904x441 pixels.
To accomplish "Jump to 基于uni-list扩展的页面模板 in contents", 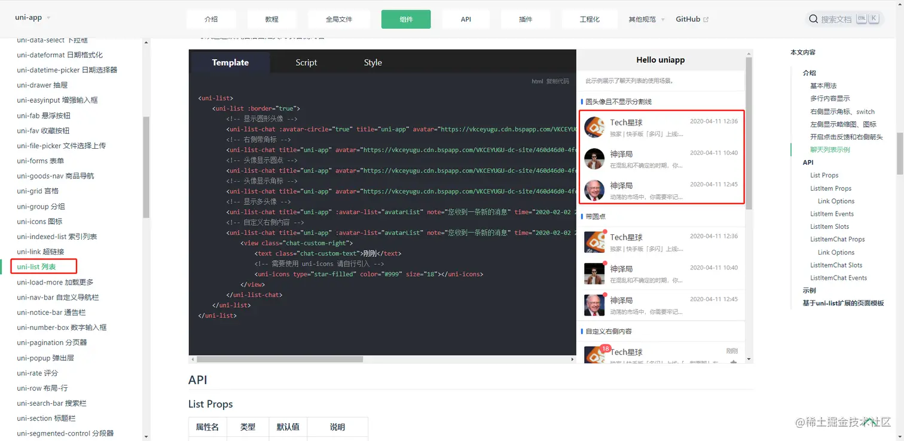I will pos(843,303).
